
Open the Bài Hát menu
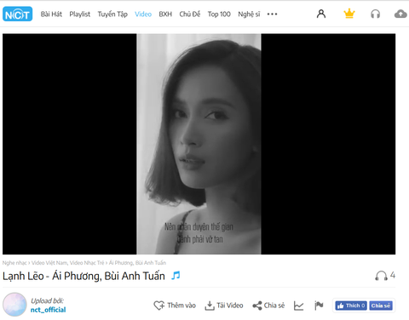pos(51,14)
